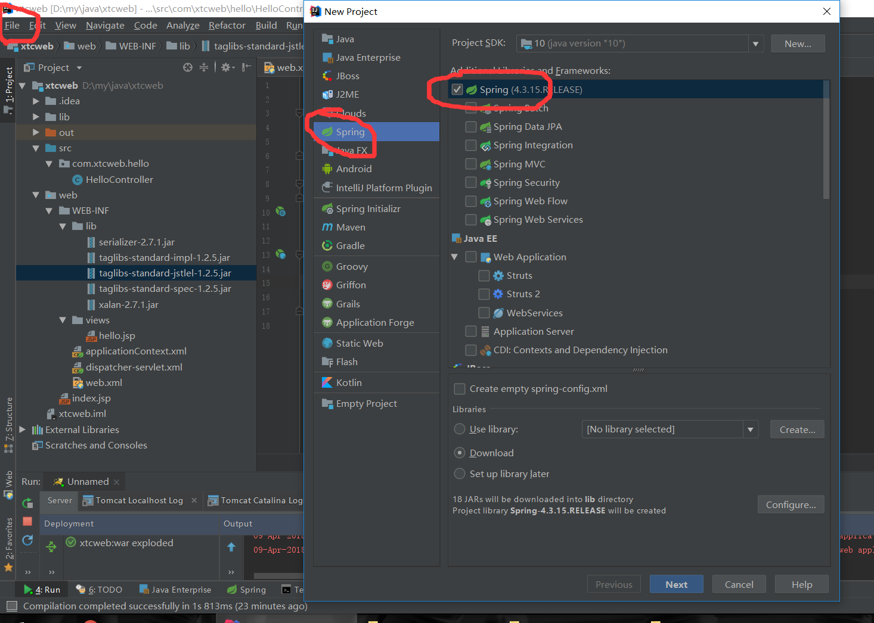Open the 6: TODO tool window tab
The width and height of the screenshot is (874, 623).
point(99,590)
